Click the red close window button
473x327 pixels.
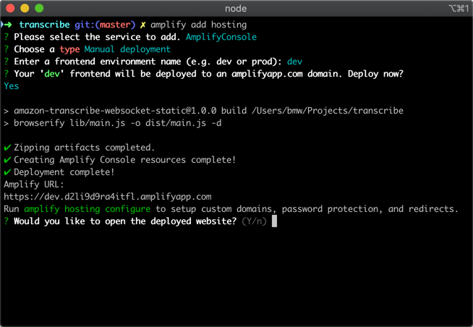[x=10, y=8]
